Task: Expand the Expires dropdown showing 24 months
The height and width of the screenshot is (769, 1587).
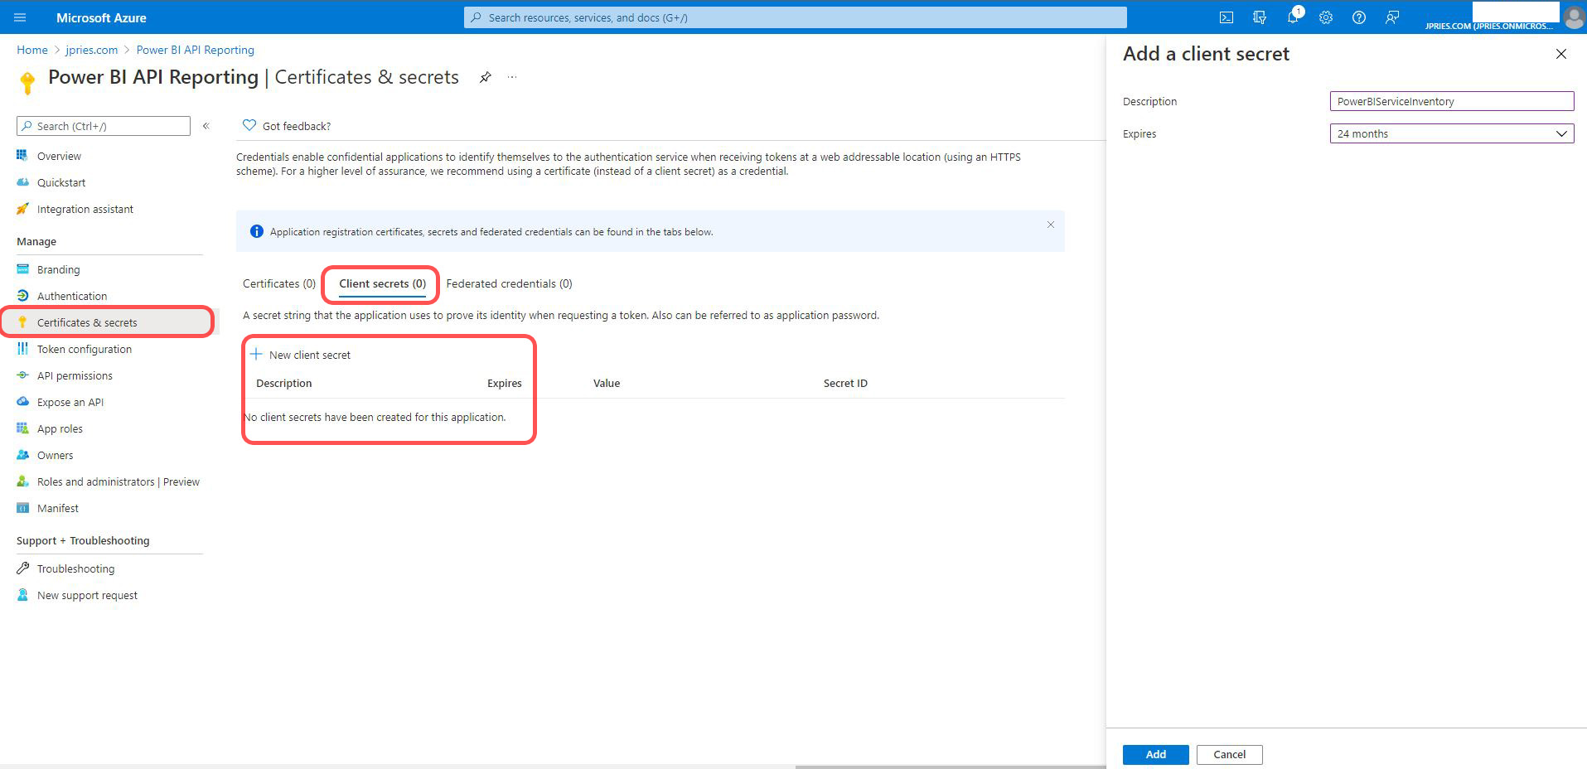Action: (x=1451, y=133)
